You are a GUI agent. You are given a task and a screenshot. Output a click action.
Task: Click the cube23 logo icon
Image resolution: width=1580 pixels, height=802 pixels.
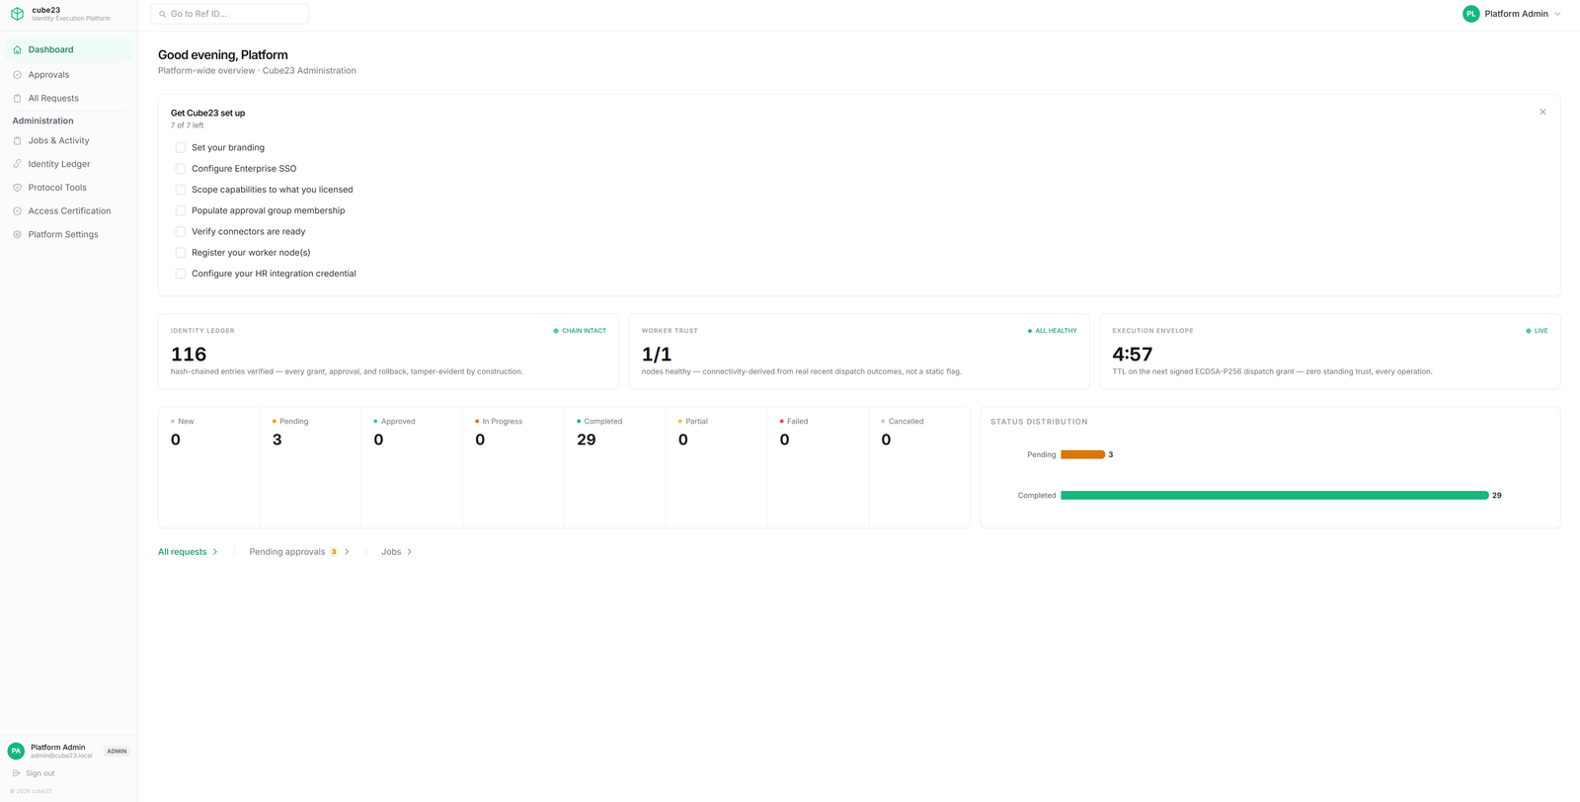coord(17,14)
